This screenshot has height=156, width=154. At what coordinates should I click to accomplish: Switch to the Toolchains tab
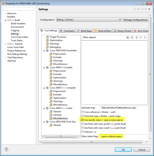click(67, 31)
